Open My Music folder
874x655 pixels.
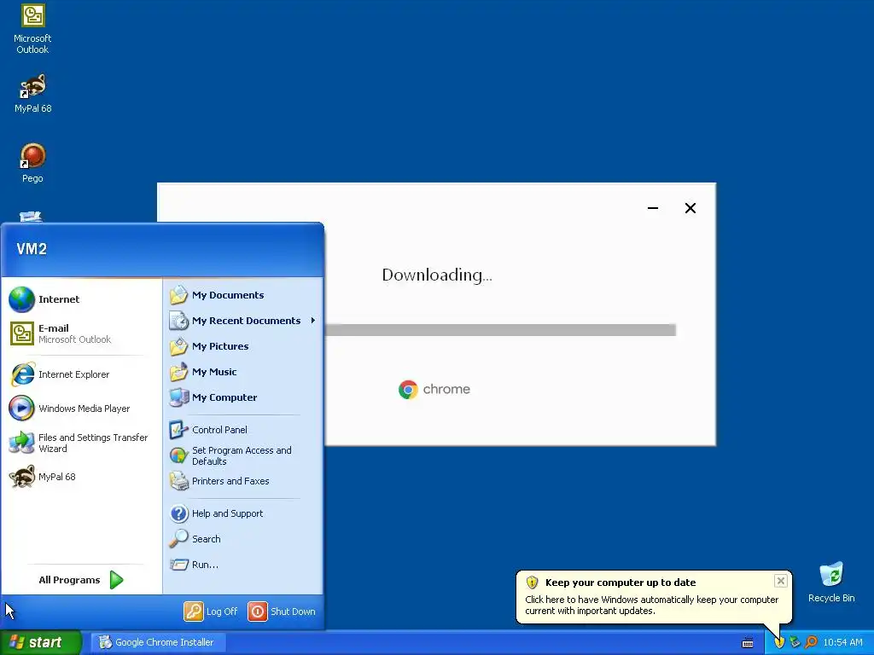coord(242,372)
